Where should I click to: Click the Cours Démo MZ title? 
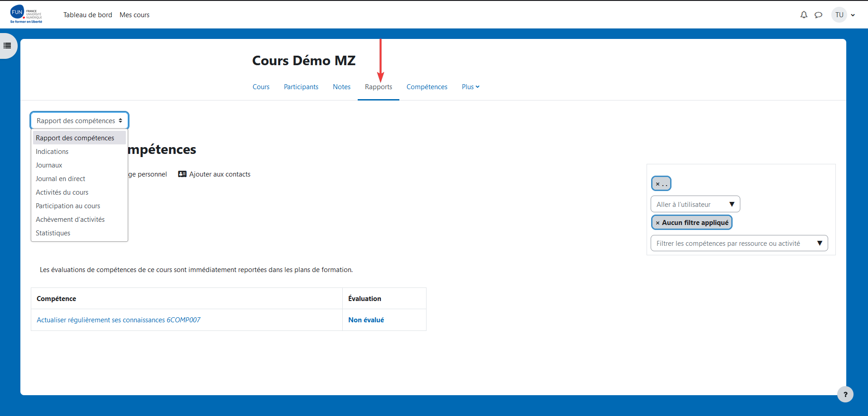304,61
